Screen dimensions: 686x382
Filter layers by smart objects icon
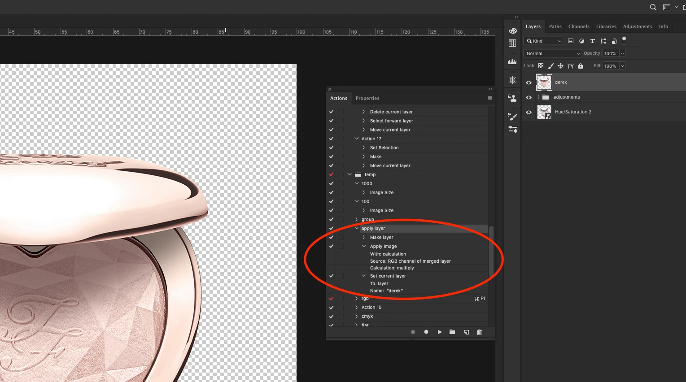614,41
